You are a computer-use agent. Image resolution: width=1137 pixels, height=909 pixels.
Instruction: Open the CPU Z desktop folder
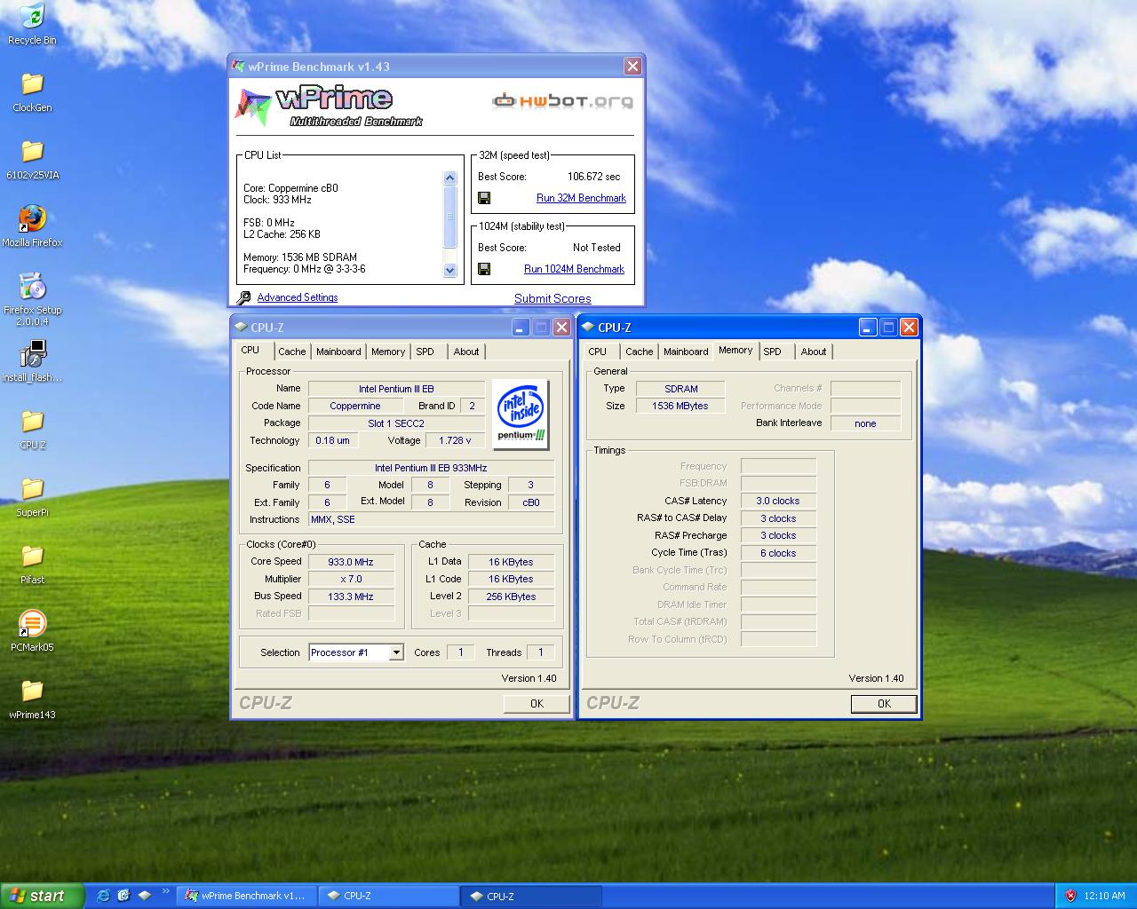32,430
